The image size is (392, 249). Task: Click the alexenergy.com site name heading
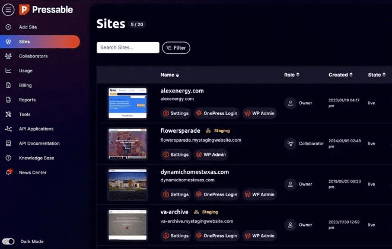[x=182, y=91]
